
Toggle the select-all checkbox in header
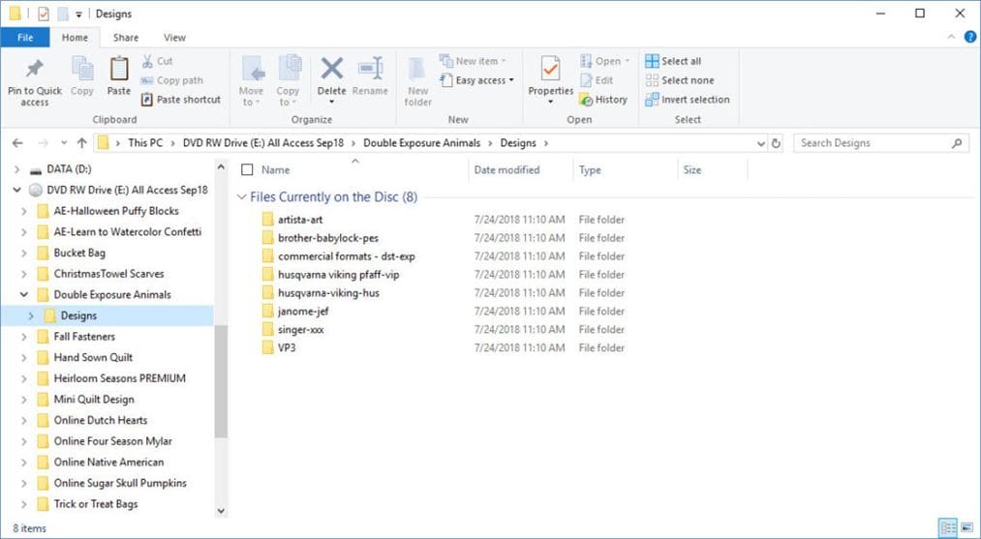point(247,170)
